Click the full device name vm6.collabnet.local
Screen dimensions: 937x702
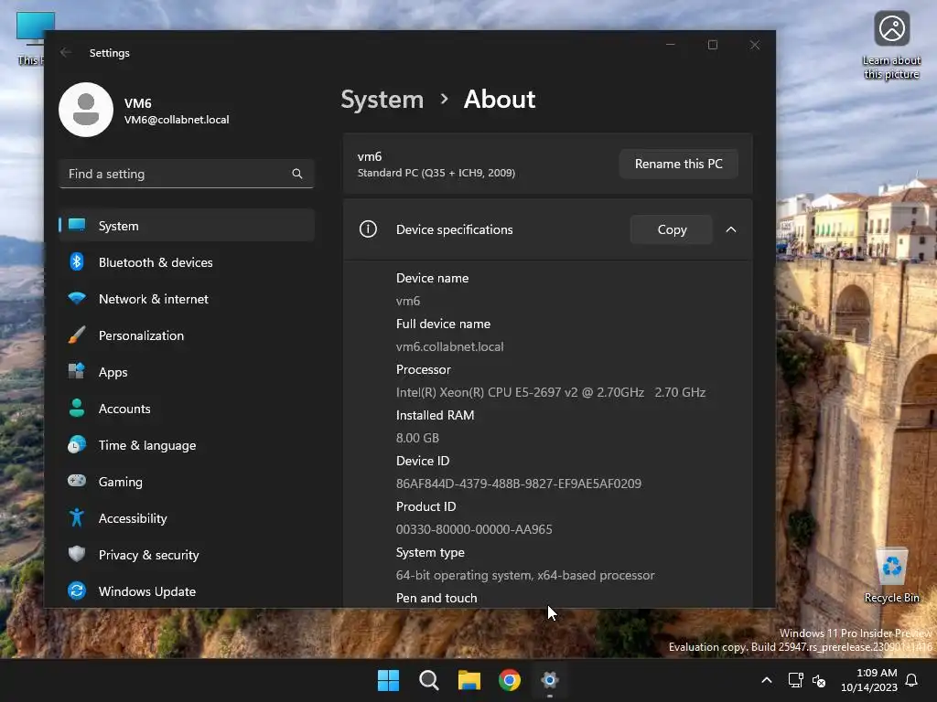(x=449, y=346)
